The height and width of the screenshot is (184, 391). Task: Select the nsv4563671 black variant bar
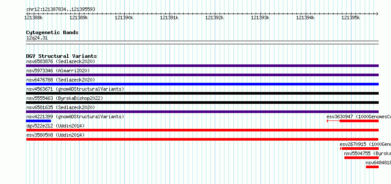[x=202, y=93]
